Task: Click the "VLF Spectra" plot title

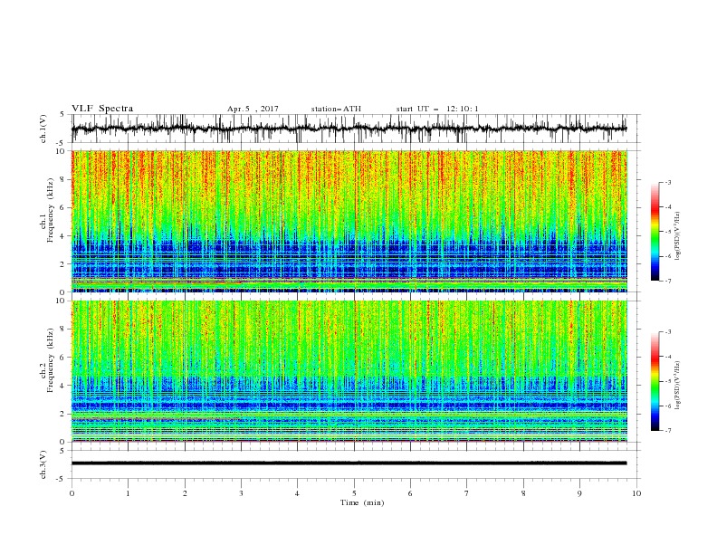Action: [x=102, y=109]
